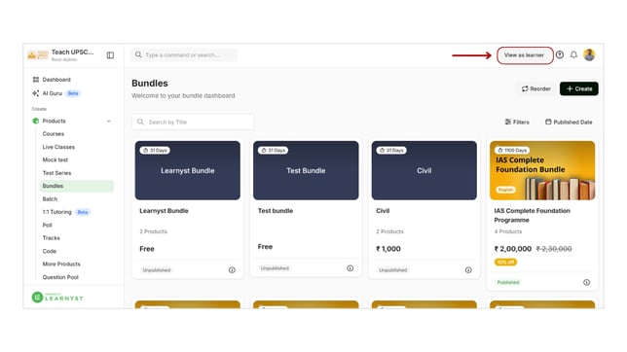Open Live Classes under Products
Image resolution: width=627 pixels, height=352 pixels.
click(x=58, y=147)
